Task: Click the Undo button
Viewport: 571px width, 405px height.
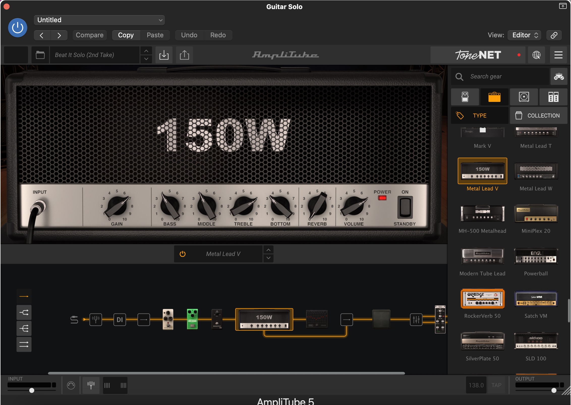Action: tap(189, 35)
